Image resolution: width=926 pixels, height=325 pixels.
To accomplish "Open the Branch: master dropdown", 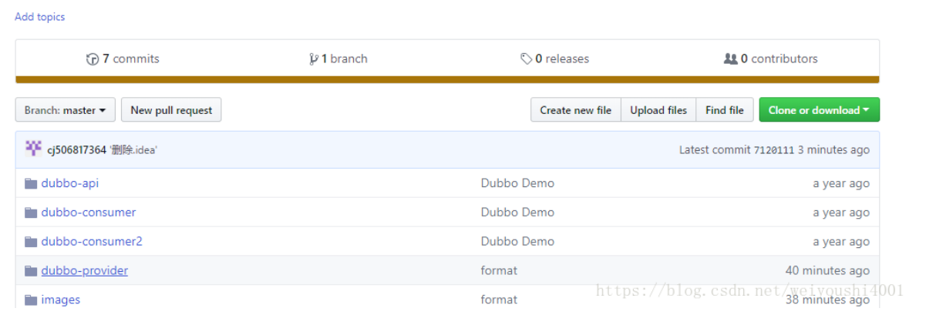I will 66,110.
